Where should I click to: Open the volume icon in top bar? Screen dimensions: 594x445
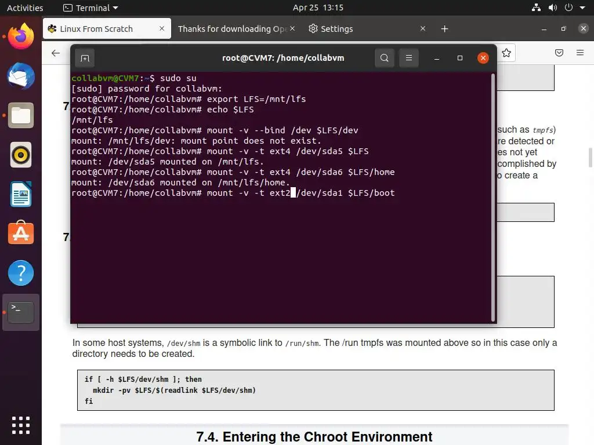[x=553, y=8]
